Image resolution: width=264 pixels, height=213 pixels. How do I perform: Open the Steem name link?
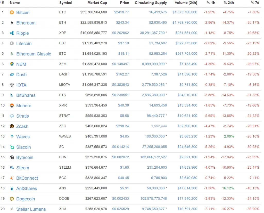click(23, 168)
